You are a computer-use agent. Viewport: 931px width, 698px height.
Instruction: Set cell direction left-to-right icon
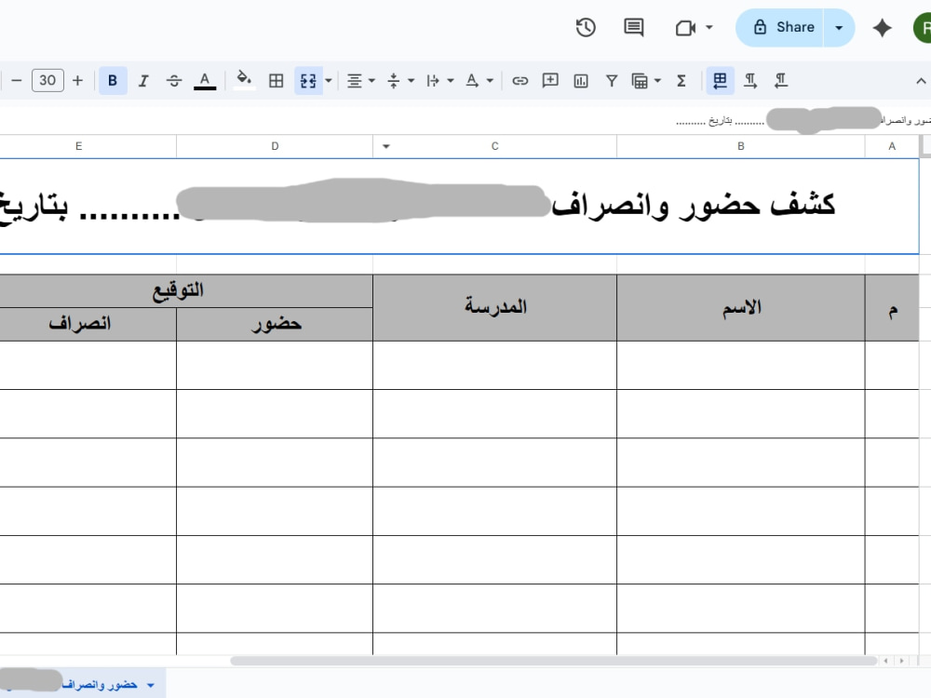pos(750,80)
